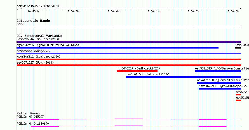Click the nsv6601858 blue variant bar

click(x=184, y=77)
